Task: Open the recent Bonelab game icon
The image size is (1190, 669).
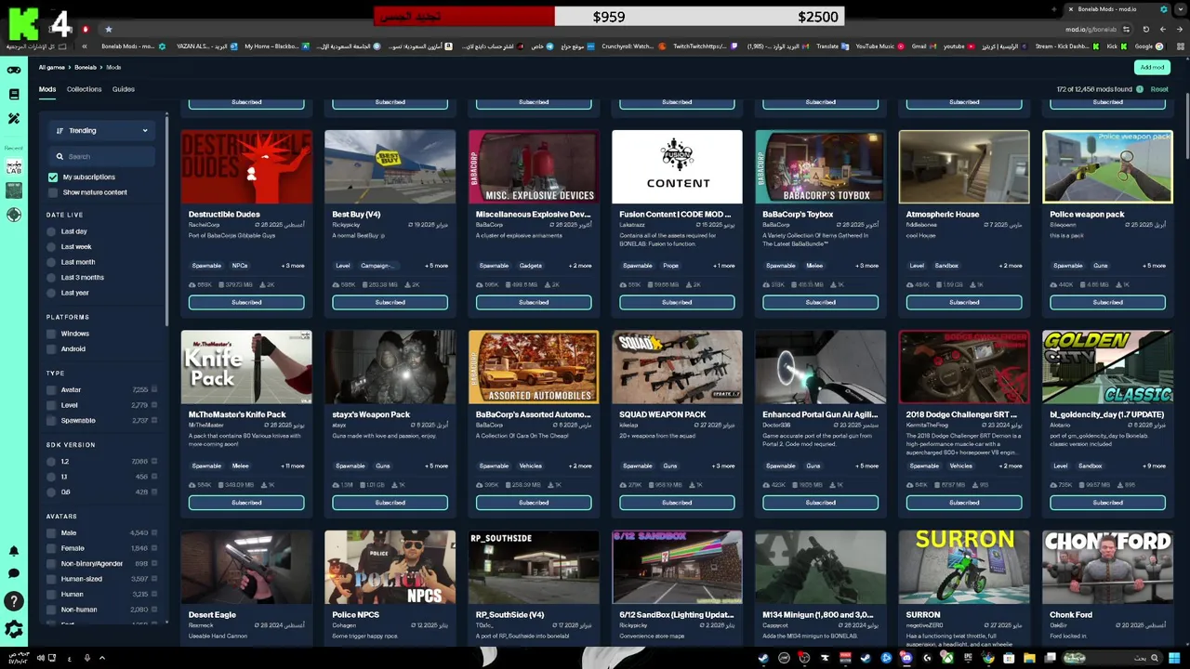Action: click(x=14, y=167)
